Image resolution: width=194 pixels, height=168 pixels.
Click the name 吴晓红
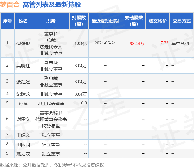[x=23, y=66]
